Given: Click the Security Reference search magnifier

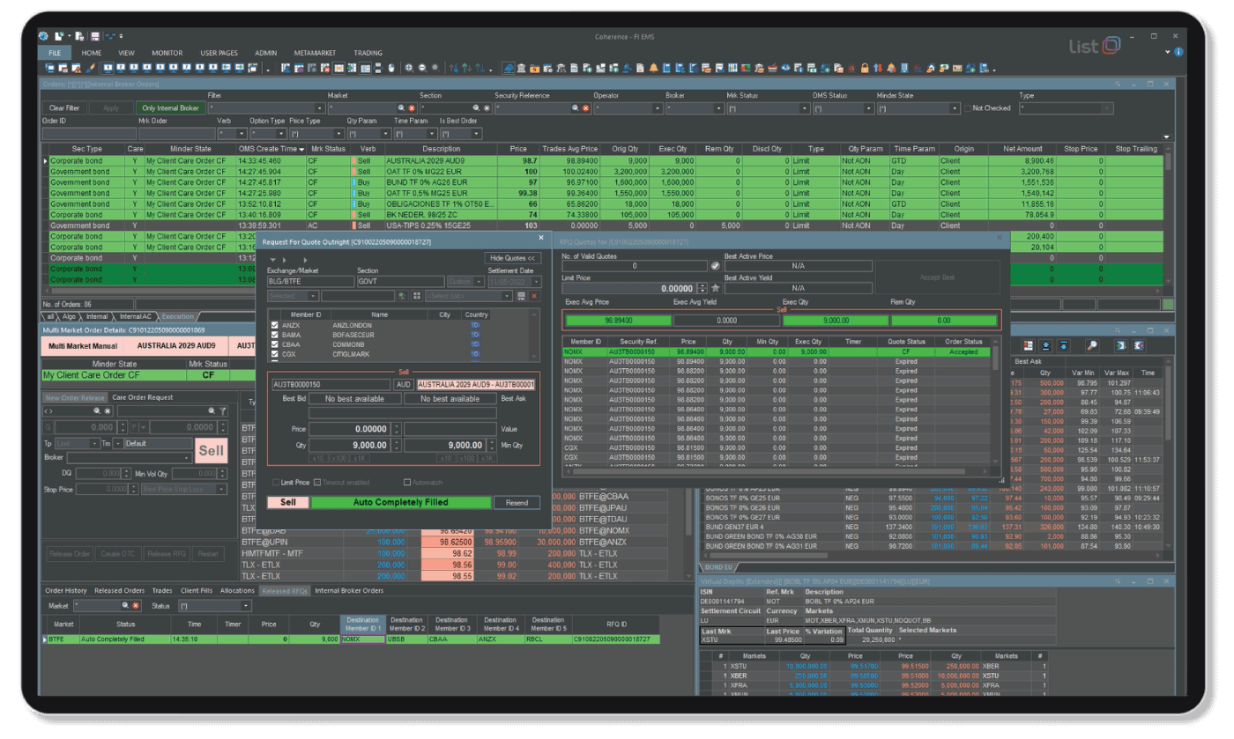Looking at the screenshot, I should click(x=575, y=107).
